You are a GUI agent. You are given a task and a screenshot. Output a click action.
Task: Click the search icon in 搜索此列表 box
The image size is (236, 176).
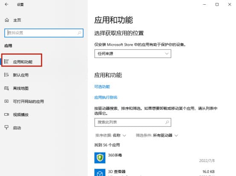pos(167,122)
